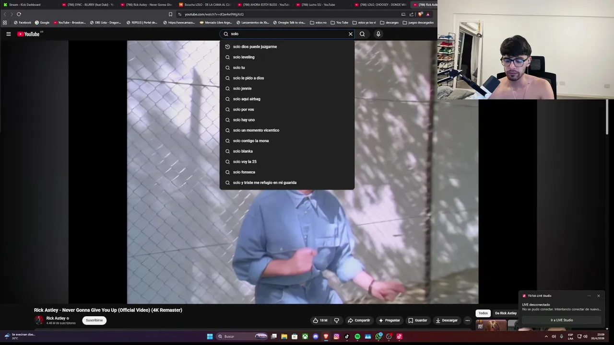The image size is (614, 345).
Task: Open the Brave Shields lion icon
Action: [421, 14]
